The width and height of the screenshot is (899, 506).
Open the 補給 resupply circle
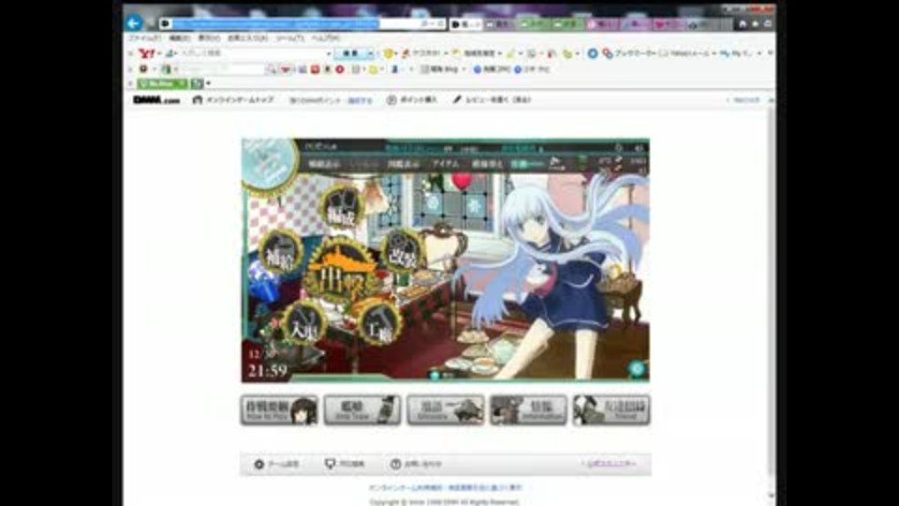(x=280, y=252)
